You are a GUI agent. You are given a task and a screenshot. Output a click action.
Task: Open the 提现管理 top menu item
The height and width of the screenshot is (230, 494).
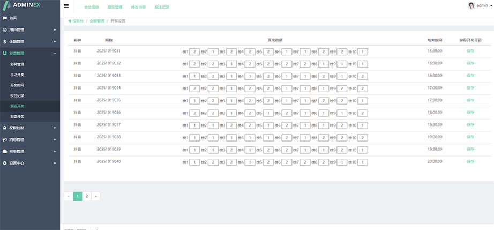click(115, 7)
